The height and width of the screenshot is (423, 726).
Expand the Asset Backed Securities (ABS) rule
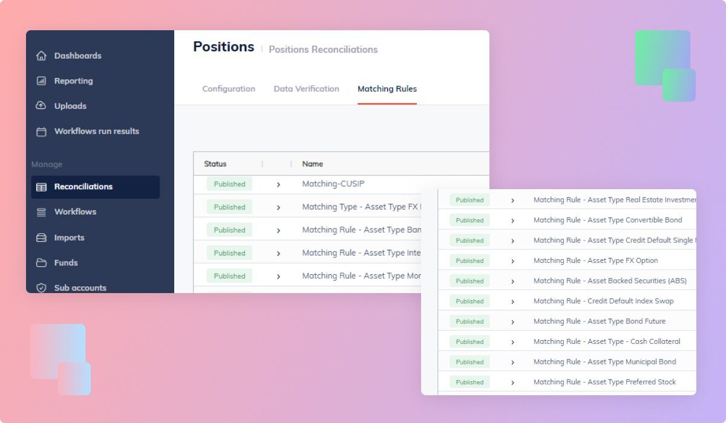(x=511, y=280)
